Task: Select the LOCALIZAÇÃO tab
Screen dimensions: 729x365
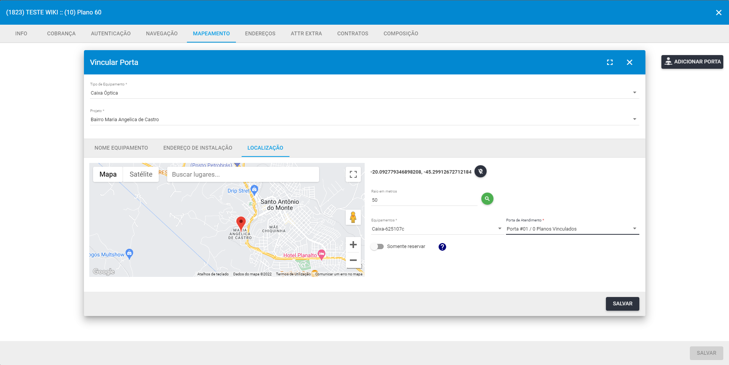Action: click(265, 148)
